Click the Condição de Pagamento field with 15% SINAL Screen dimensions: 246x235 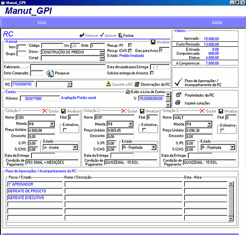[52, 162]
